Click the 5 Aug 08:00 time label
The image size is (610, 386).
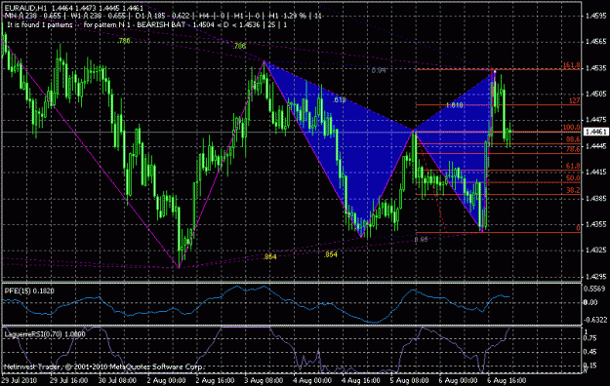click(x=409, y=380)
